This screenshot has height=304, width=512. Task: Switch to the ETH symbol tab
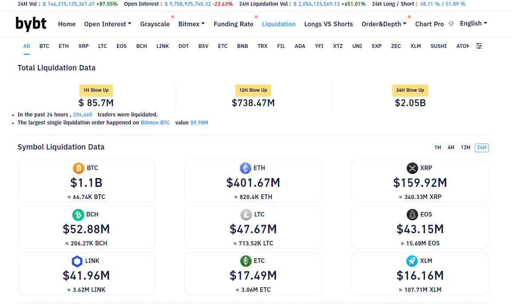click(x=64, y=46)
